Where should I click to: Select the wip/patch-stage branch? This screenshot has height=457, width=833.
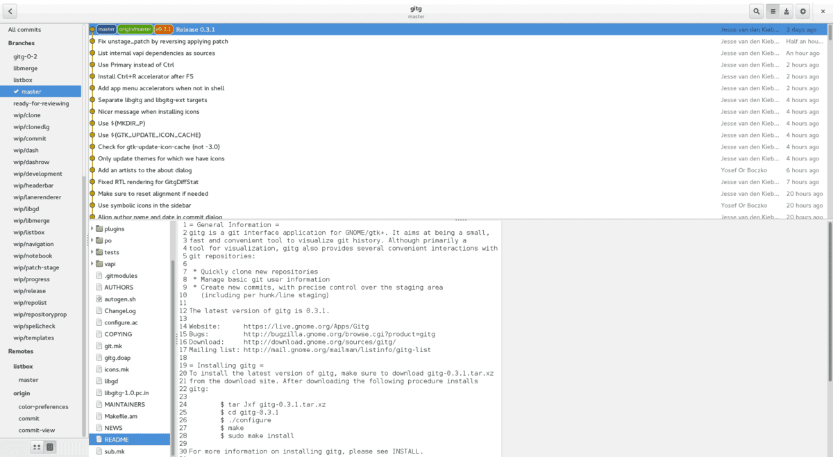tap(40, 267)
